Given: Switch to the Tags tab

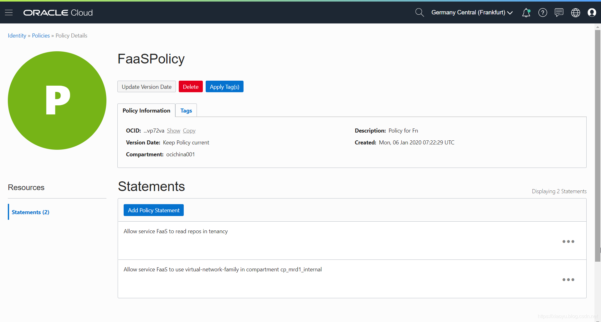Looking at the screenshot, I should (x=186, y=110).
